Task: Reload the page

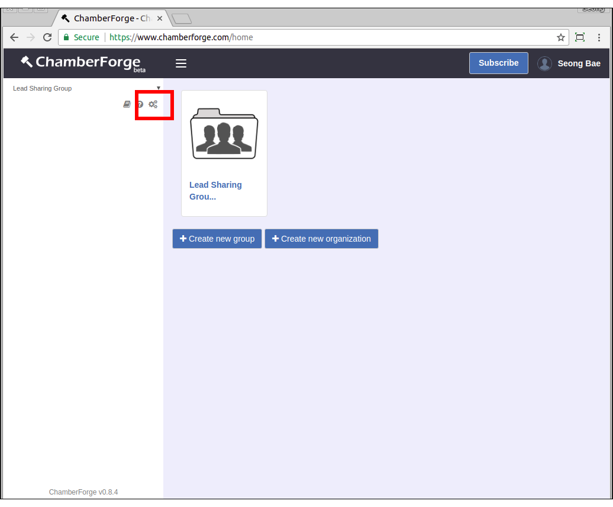Action: pos(47,37)
